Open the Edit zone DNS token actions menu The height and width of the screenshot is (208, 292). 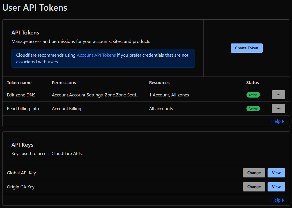279,95
